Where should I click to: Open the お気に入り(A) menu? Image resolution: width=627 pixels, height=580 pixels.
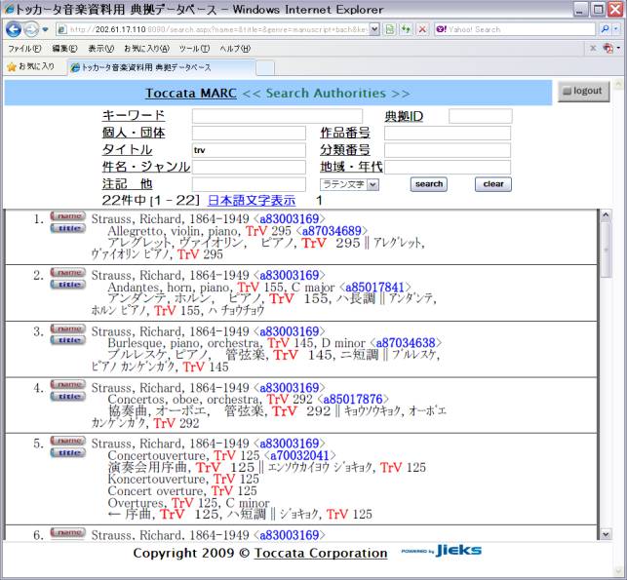[146, 49]
